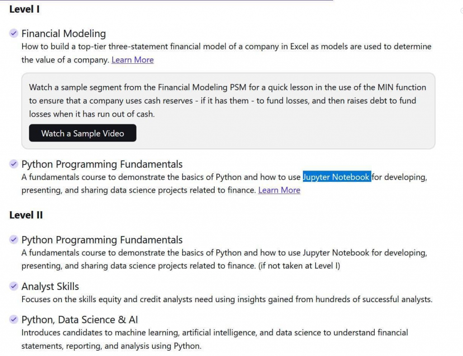Follow Learn More link after 'projects related to finance'
This screenshot has height=356, width=463.
pyautogui.click(x=279, y=190)
